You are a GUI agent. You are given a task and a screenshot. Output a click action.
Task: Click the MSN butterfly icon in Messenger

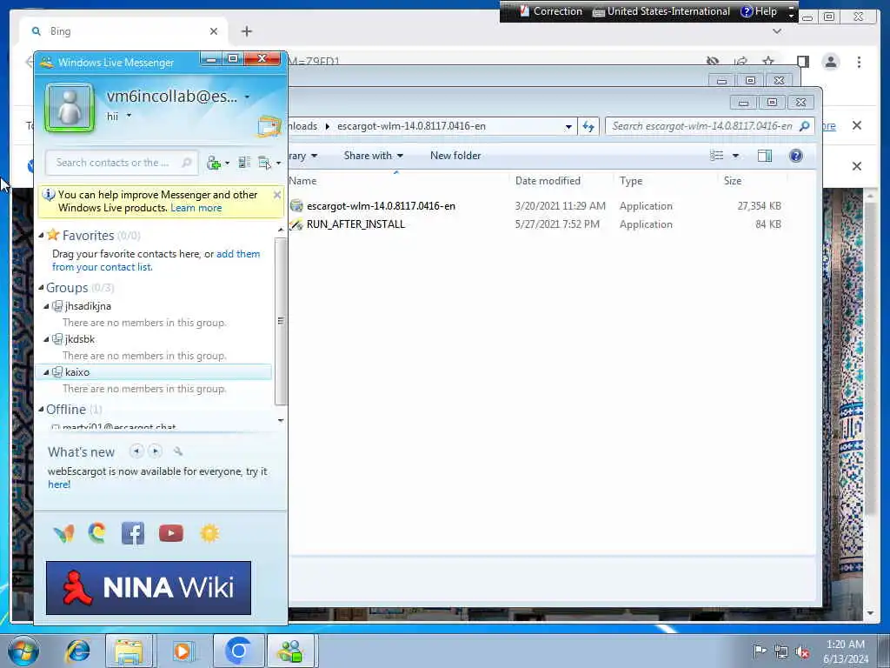63,533
